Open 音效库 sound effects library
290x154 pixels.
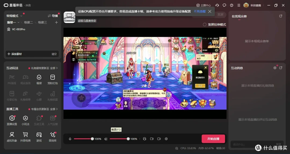coord(53,137)
